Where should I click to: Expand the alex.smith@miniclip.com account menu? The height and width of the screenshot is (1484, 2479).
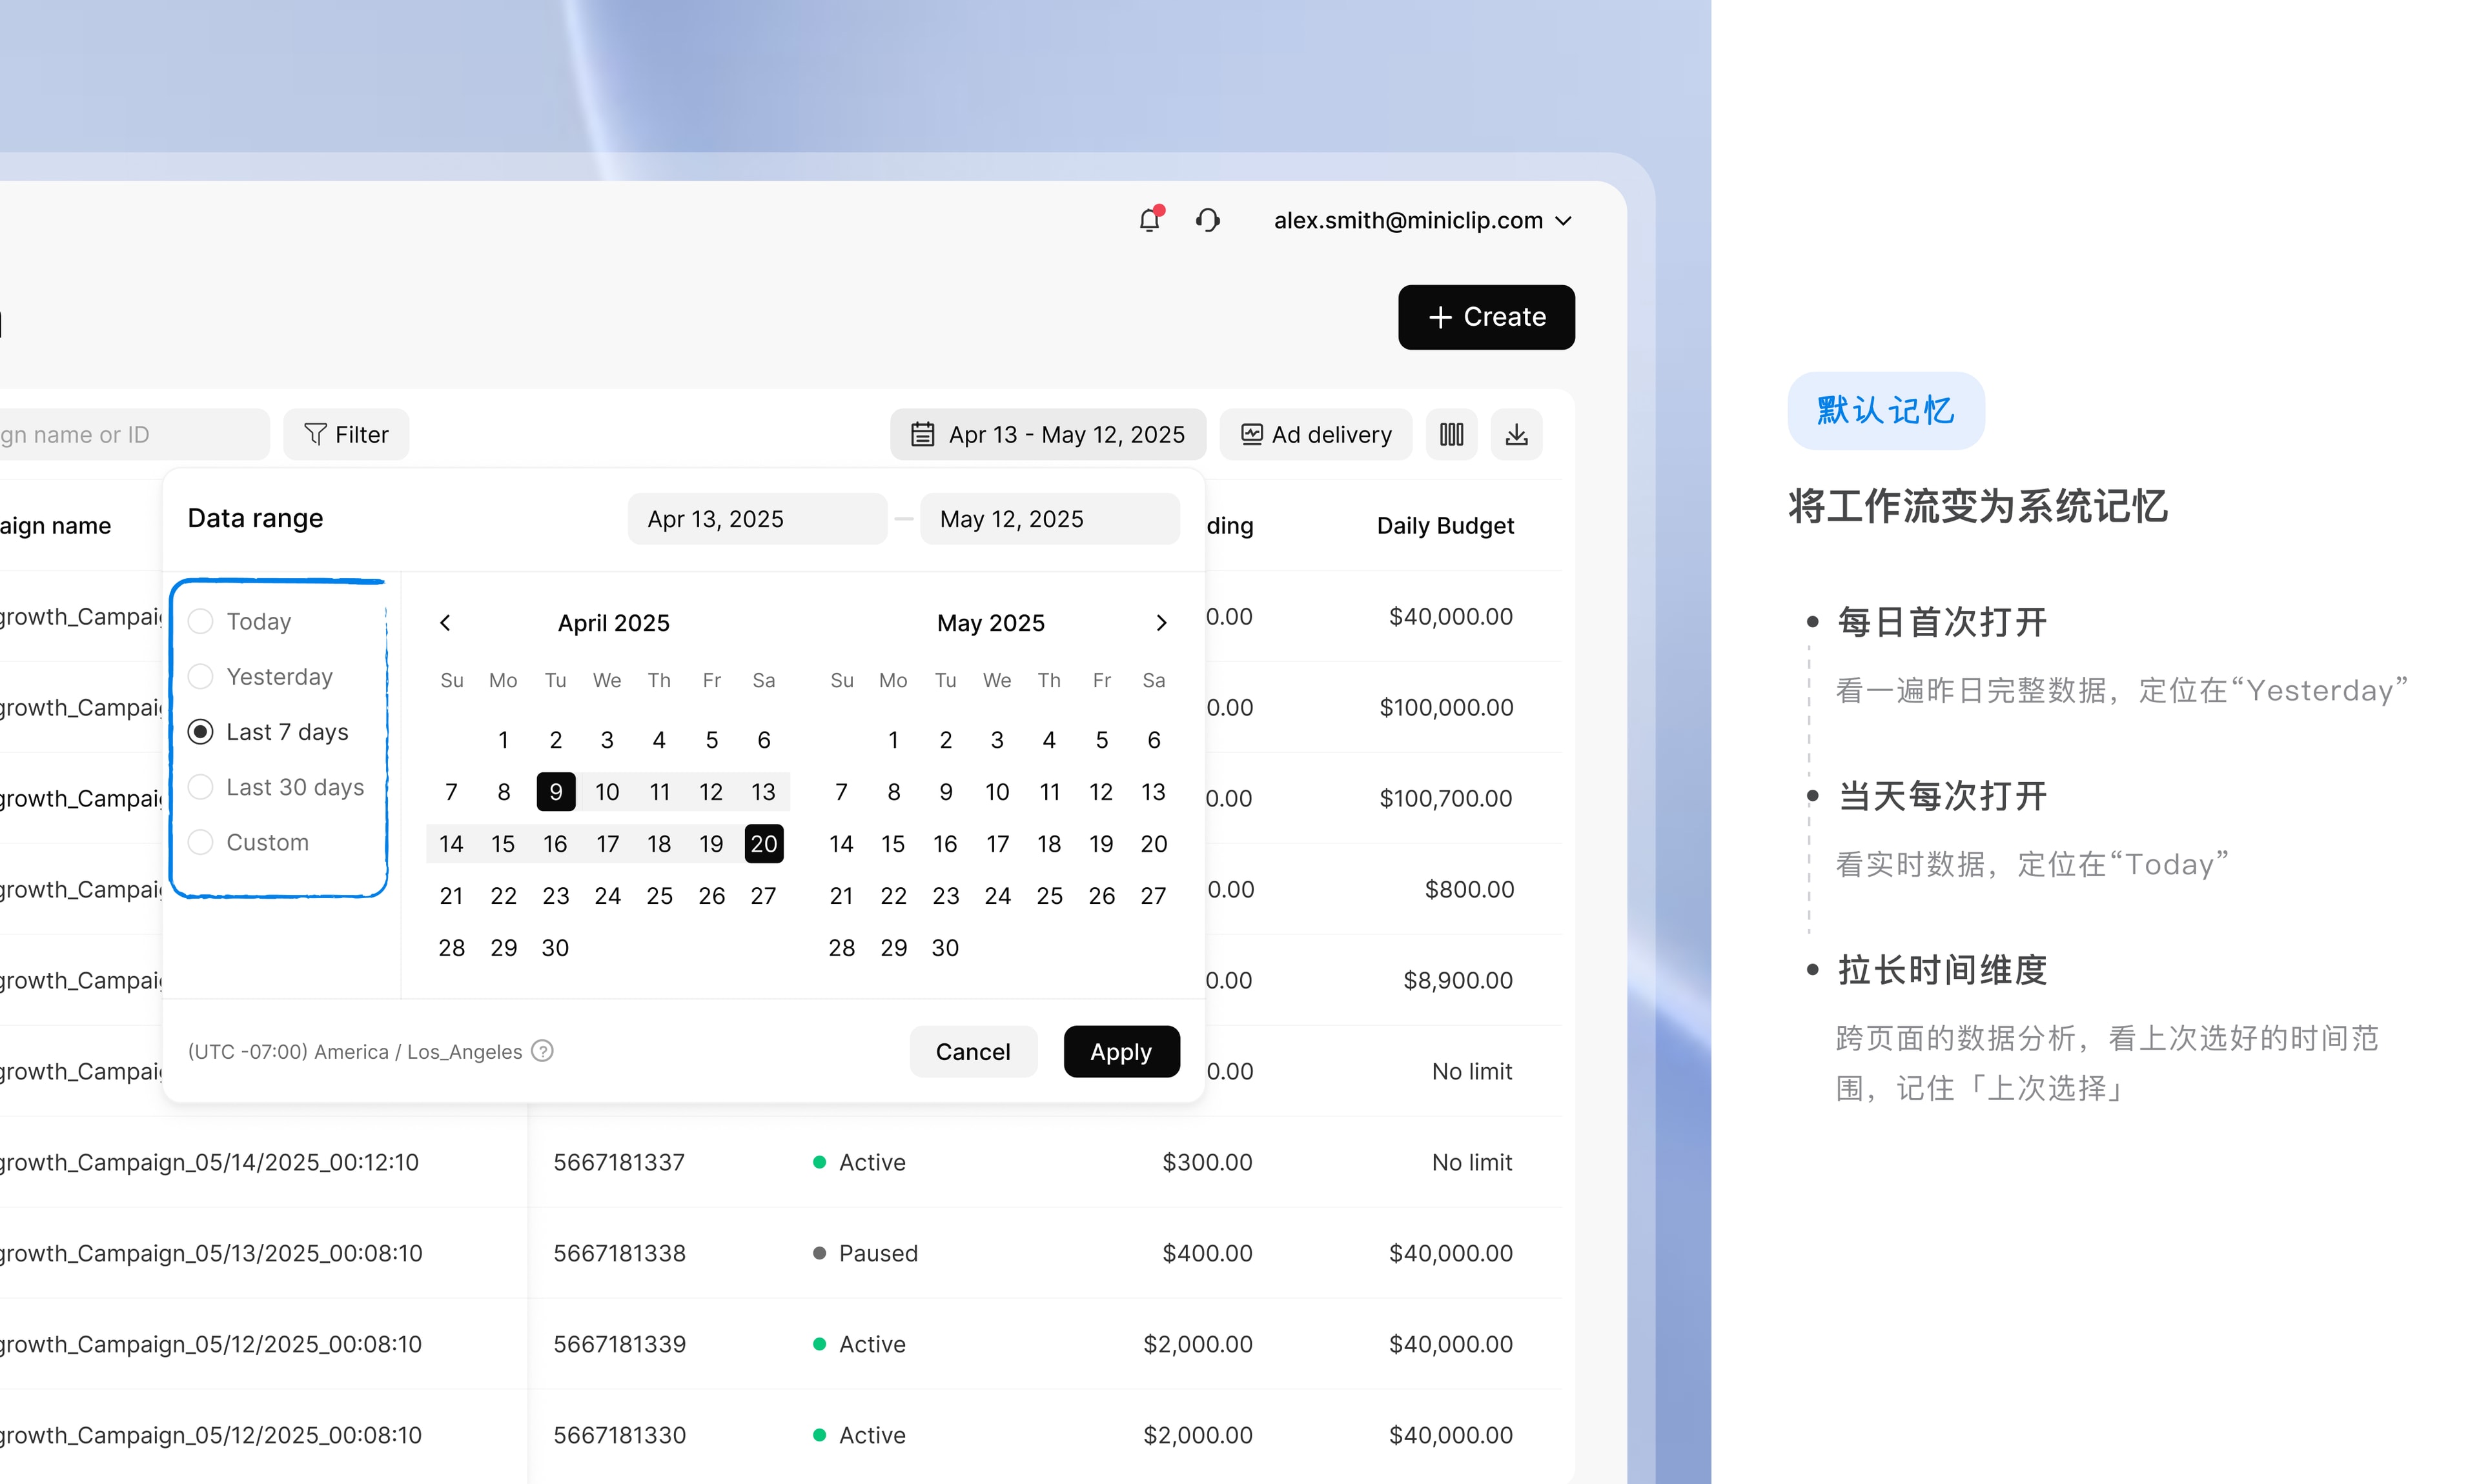point(1423,220)
